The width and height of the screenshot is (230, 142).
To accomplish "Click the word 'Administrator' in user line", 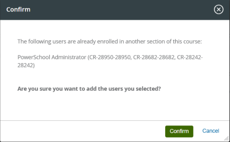I will 69,57.
